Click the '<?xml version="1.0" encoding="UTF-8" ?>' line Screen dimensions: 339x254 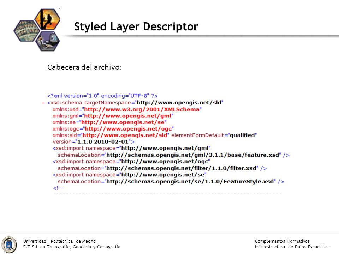(x=102, y=96)
